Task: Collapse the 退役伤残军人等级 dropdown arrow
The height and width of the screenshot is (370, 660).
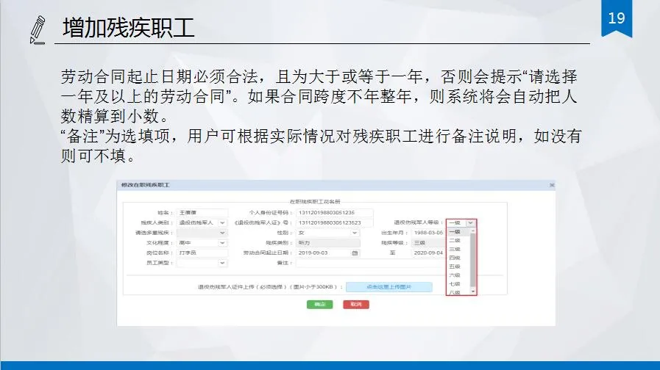Action: click(470, 222)
